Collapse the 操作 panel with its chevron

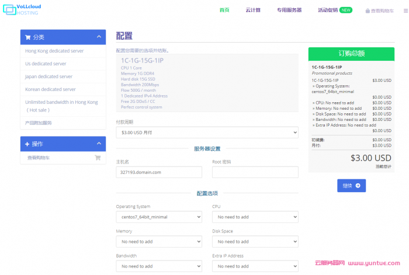pos(98,144)
